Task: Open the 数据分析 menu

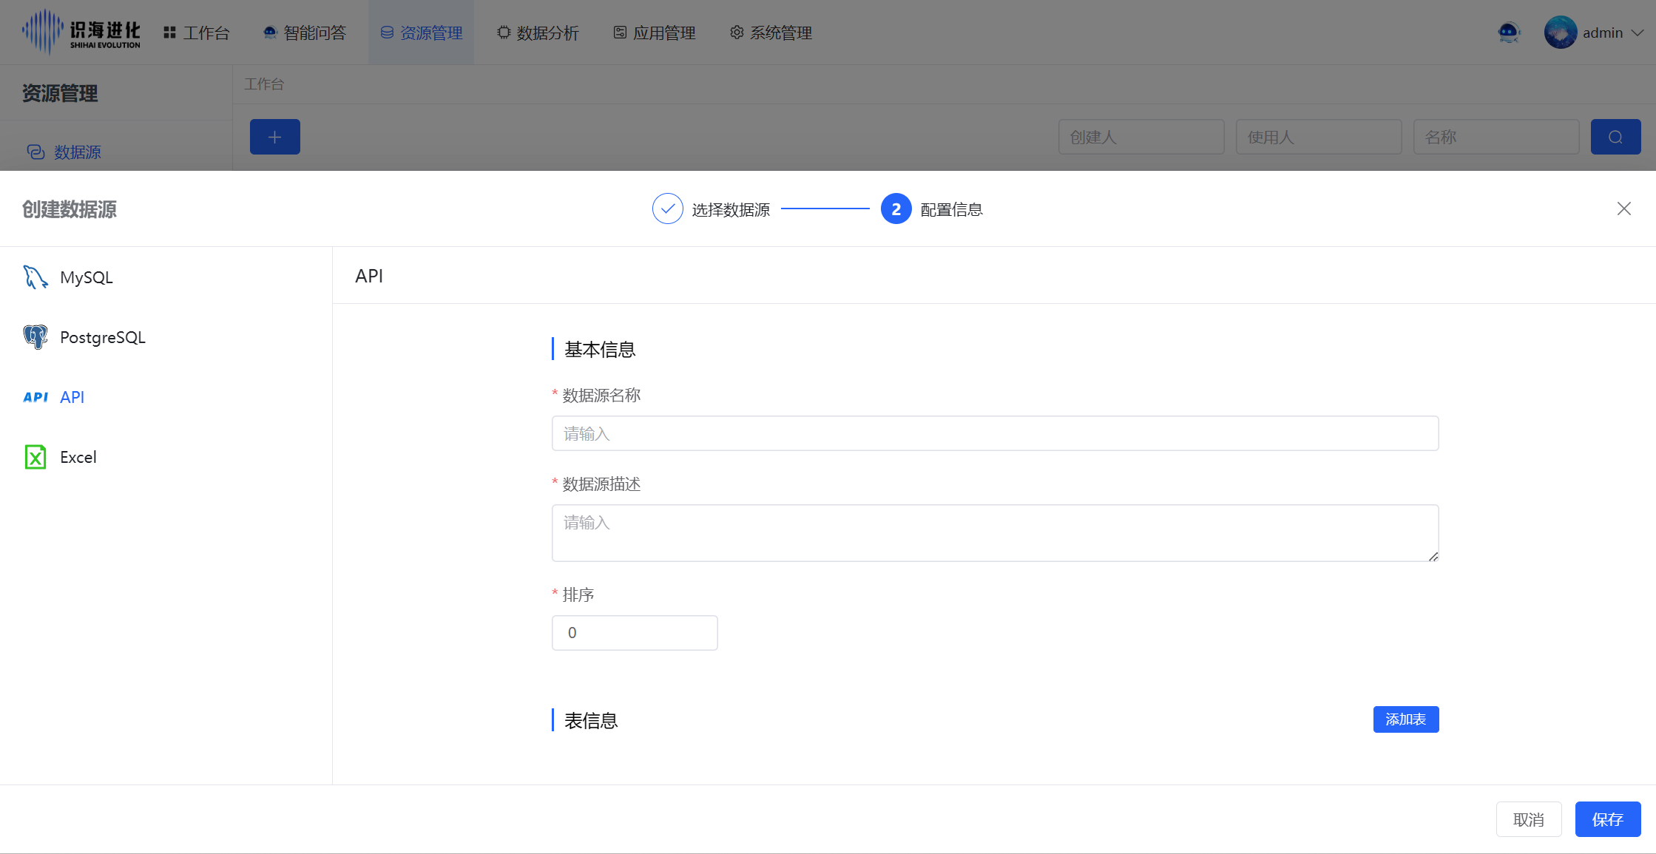Action: pos(538,33)
